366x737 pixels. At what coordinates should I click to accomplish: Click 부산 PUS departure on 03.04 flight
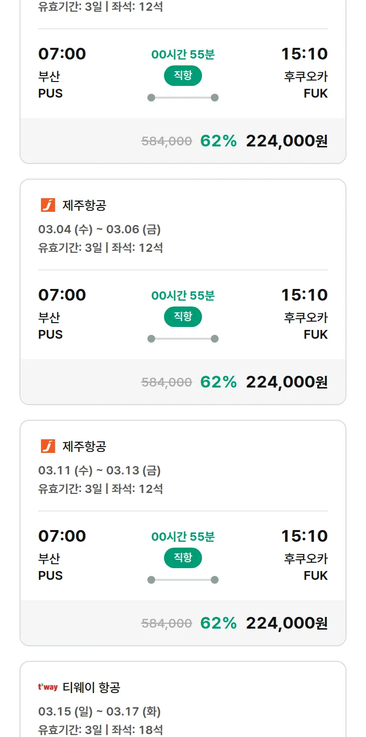tap(50, 326)
